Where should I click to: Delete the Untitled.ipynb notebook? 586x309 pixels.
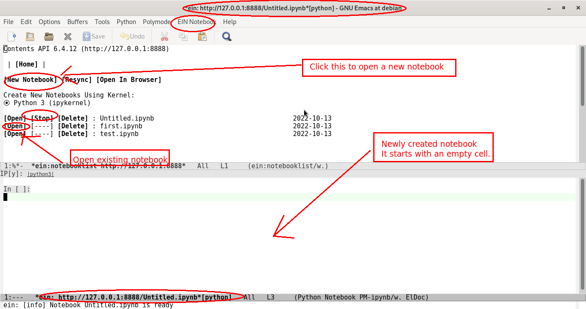tap(73, 118)
